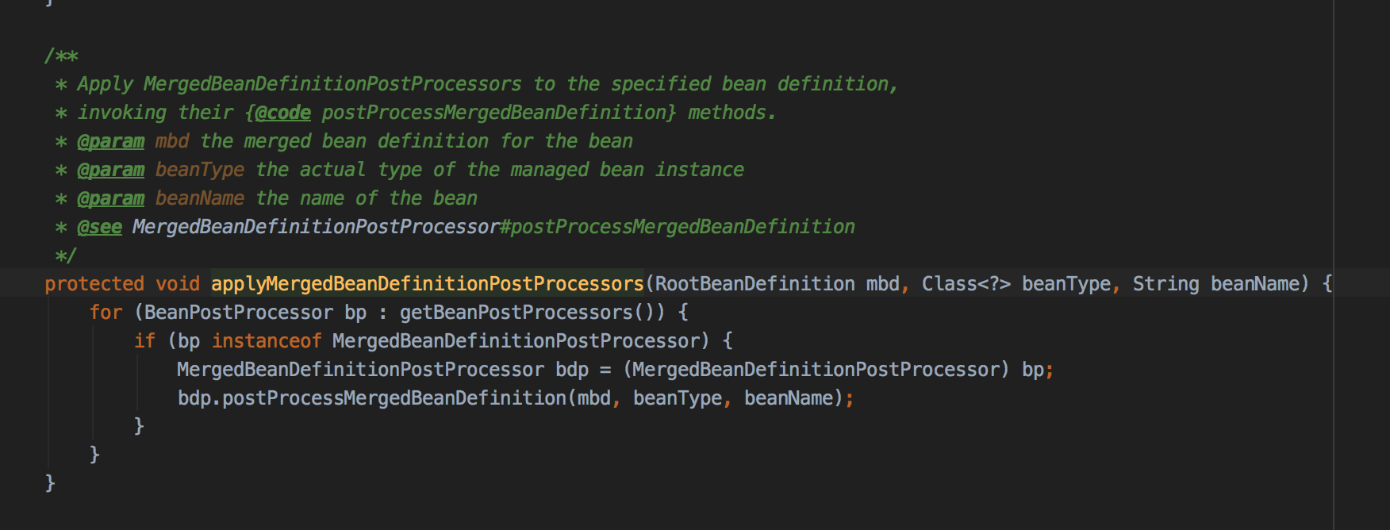Click RootBeanDefinition in the method signature
1390x530 pixels.
coord(755,284)
